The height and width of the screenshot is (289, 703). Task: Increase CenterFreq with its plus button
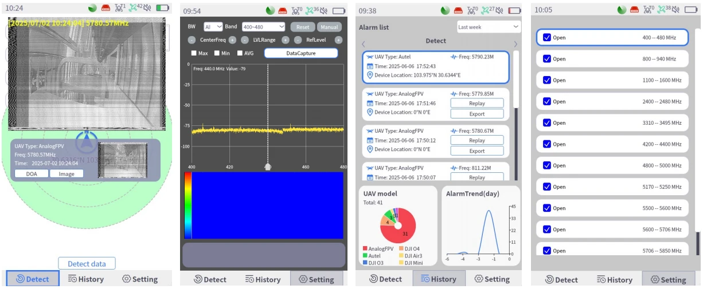pos(232,40)
